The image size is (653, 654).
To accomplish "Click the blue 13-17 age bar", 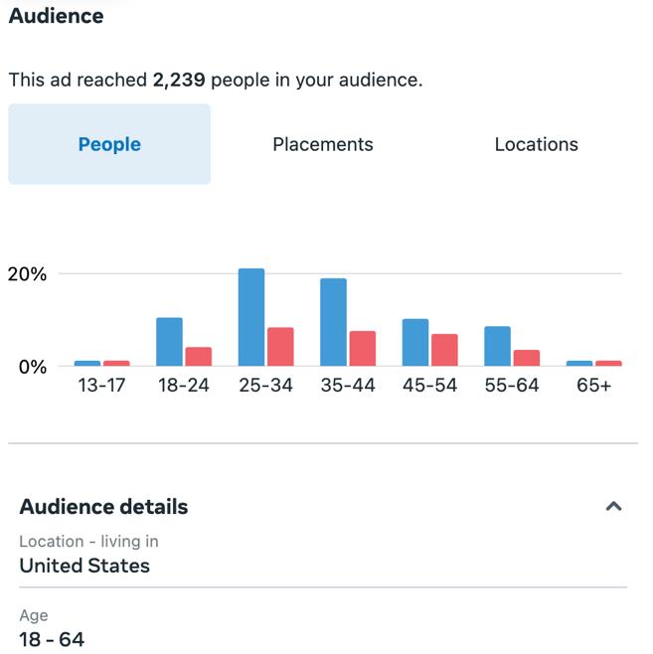I will click(x=87, y=363).
